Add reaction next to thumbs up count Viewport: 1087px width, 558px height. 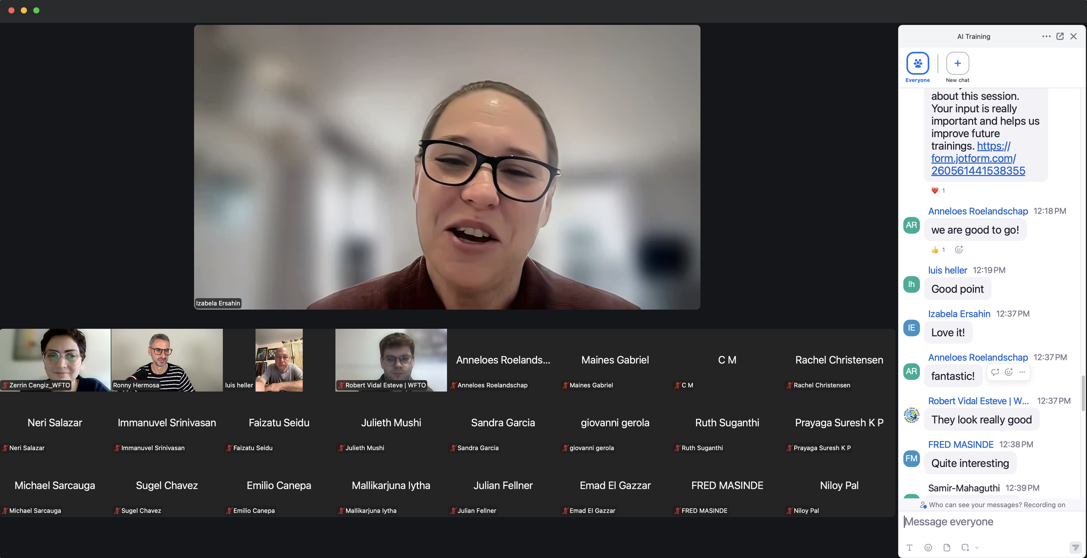[x=959, y=250]
